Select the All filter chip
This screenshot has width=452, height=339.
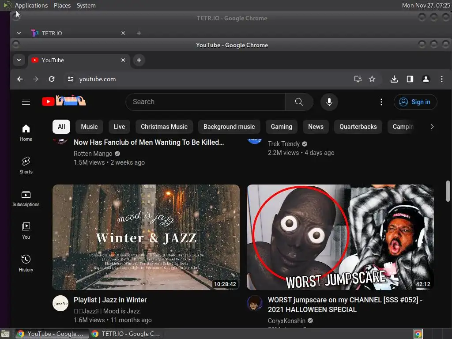tap(61, 127)
